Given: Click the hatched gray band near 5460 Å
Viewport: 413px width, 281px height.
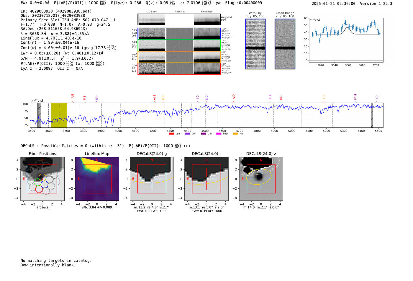Looking at the screenshot, I should click(372, 115).
